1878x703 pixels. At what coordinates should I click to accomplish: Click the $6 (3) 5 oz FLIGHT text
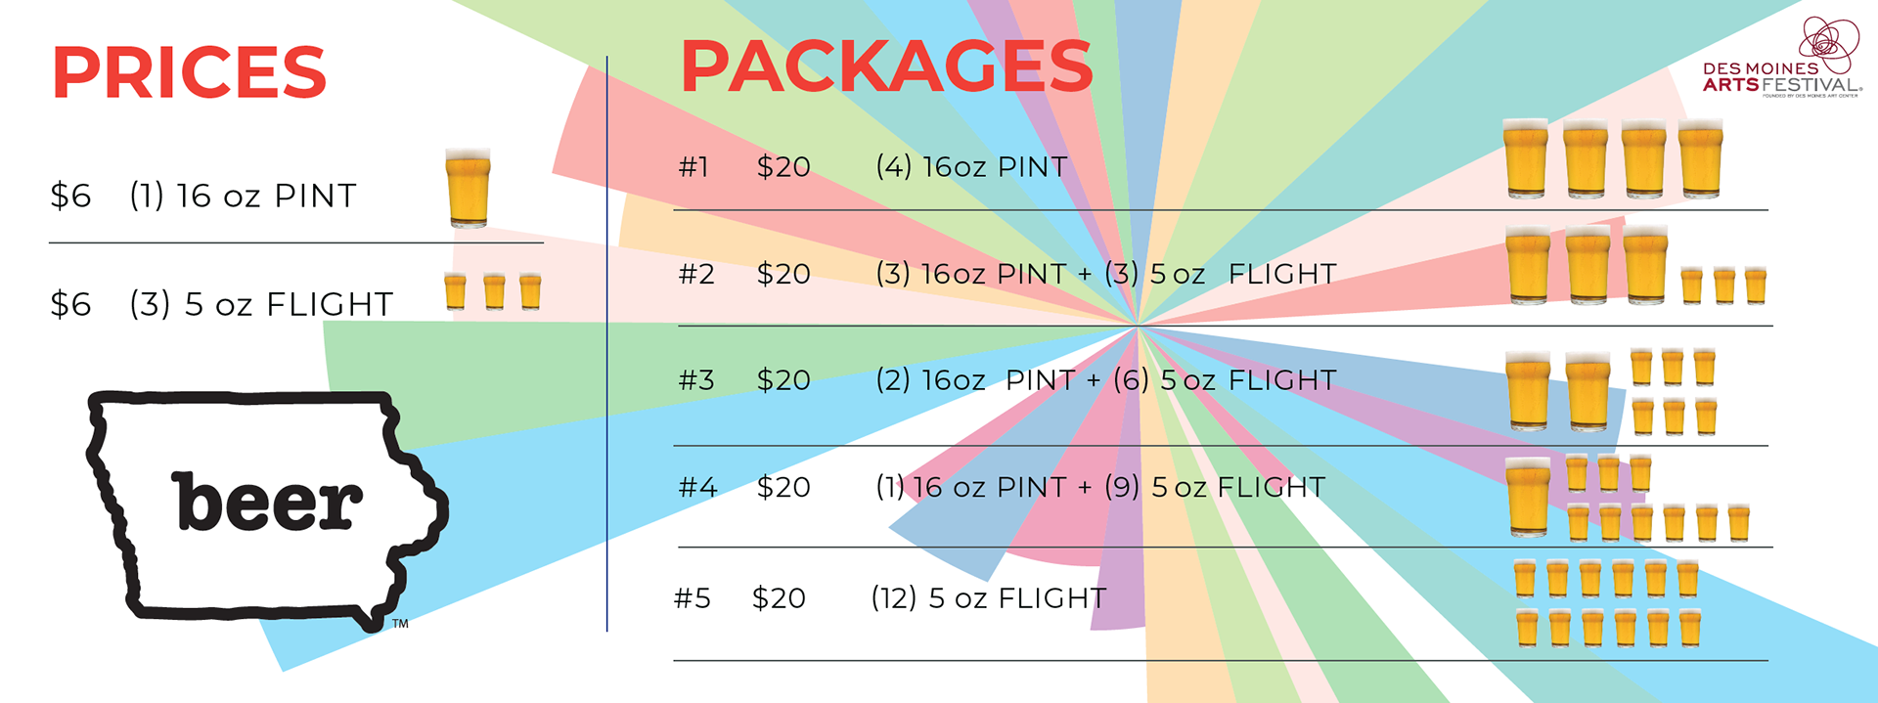point(222,304)
